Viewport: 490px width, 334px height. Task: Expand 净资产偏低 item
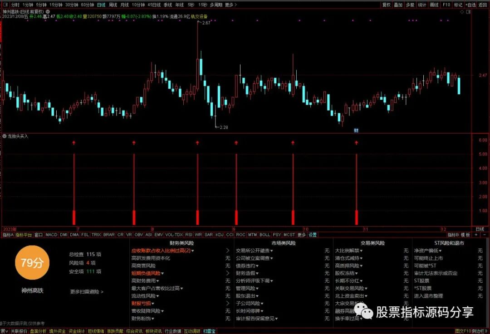tap(428, 251)
